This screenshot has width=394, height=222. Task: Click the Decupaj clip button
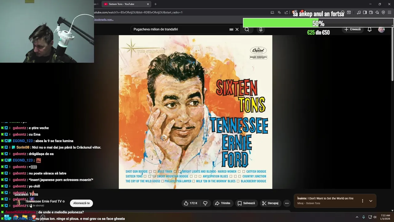coord(270,203)
